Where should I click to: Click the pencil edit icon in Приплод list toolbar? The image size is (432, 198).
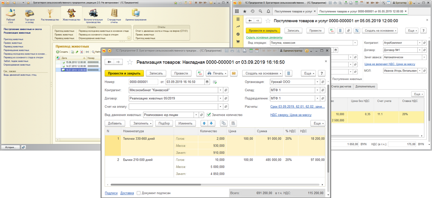coord(77,52)
